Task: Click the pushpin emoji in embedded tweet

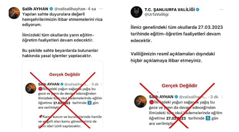Action: pos(40,117)
